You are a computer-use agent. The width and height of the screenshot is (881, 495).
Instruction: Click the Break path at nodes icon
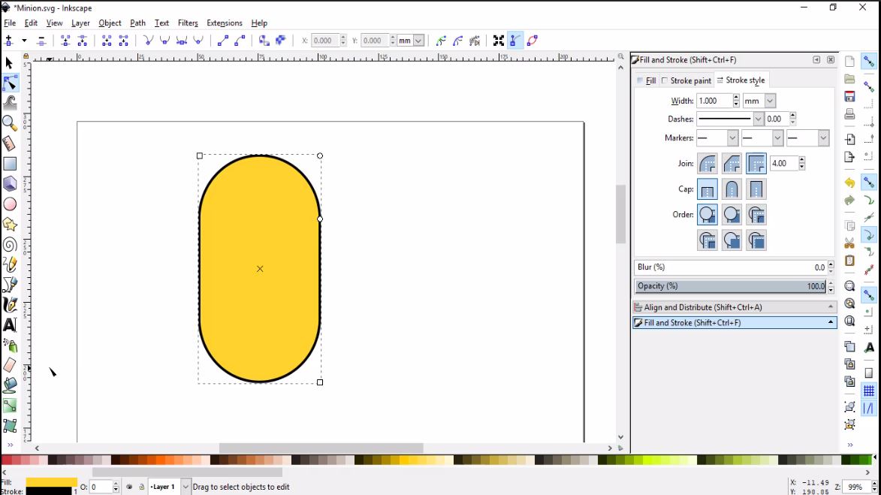tap(82, 41)
